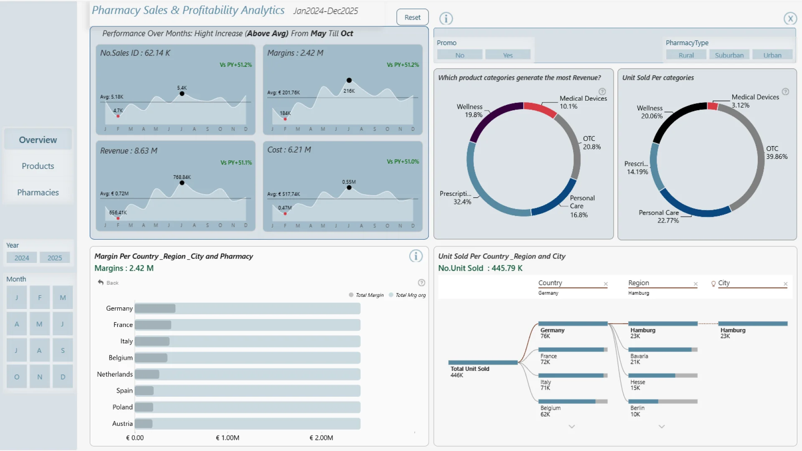Click the info icon next to Reset
Viewport: 802px width, 451px height.
click(446, 18)
